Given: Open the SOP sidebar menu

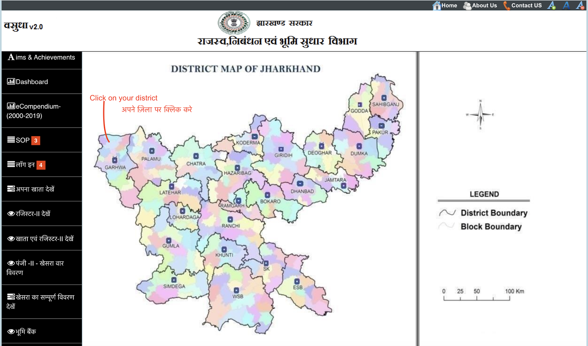Looking at the screenshot, I should click(x=23, y=140).
